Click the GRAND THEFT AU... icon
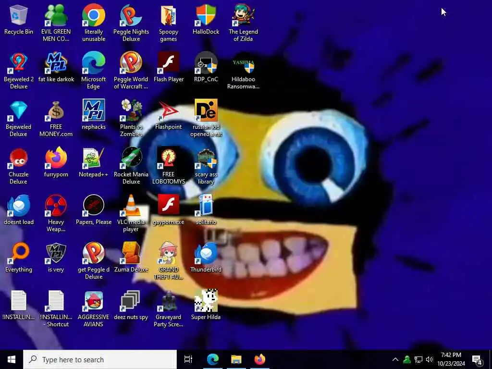 click(x=169, y=253)
